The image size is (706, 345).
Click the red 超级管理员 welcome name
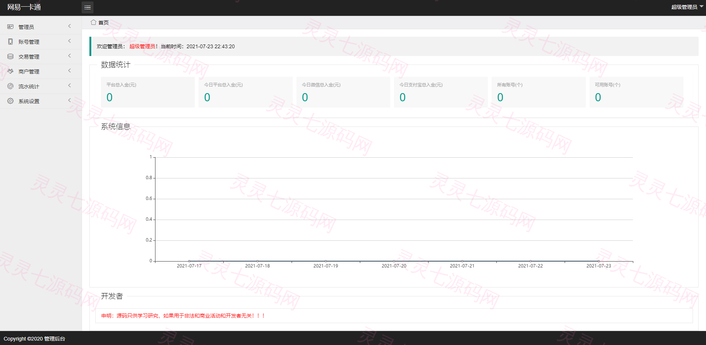pyautogui.click(x=142, y=46)
